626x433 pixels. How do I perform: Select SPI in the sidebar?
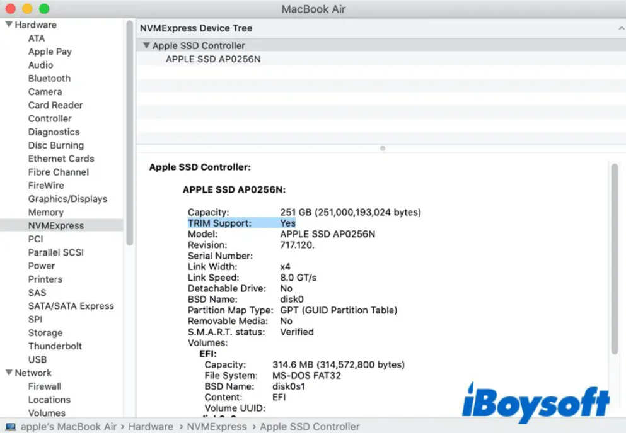(x=35, y=319)
